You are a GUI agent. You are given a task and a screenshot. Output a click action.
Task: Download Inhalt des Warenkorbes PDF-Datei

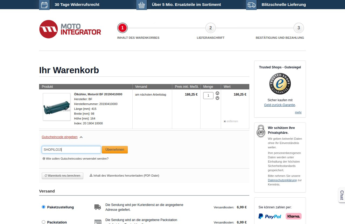coord(124,176)
